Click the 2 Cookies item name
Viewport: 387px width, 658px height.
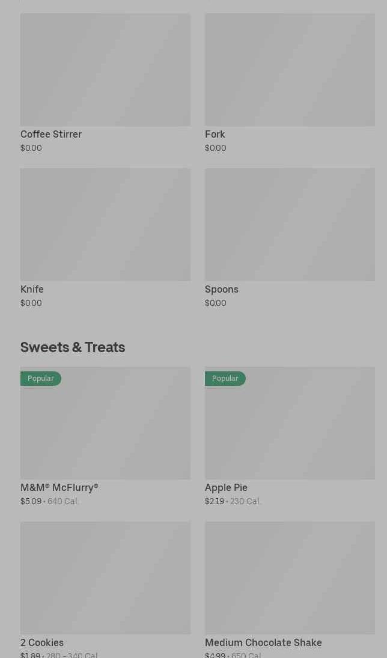point(42,642)
